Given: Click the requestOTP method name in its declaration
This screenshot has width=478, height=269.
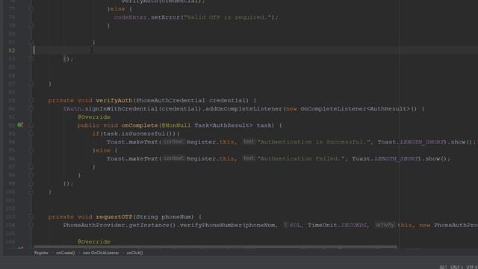Looking at the screenshot, I should [114, 217].
